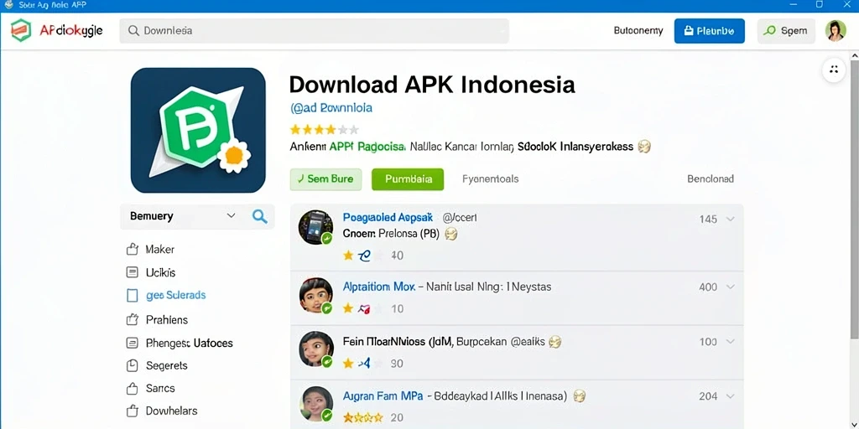Click the @Jocerl username
The image size is (859, 429).
click(x=460, y=217)
